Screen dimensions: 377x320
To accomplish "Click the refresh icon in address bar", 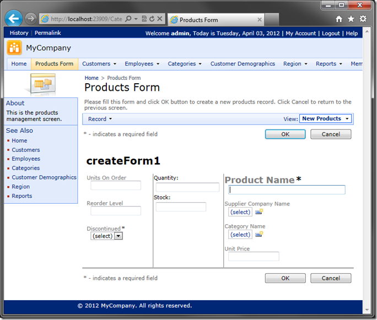I will click(152, 19).
